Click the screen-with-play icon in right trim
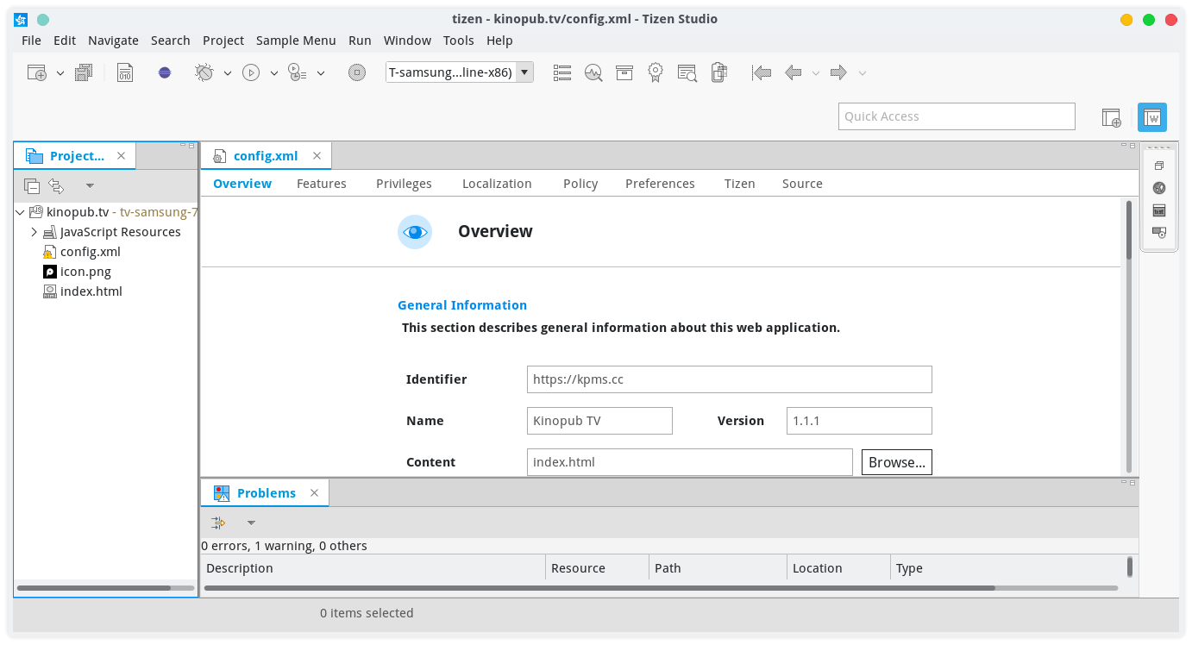 pos(1159,233)
